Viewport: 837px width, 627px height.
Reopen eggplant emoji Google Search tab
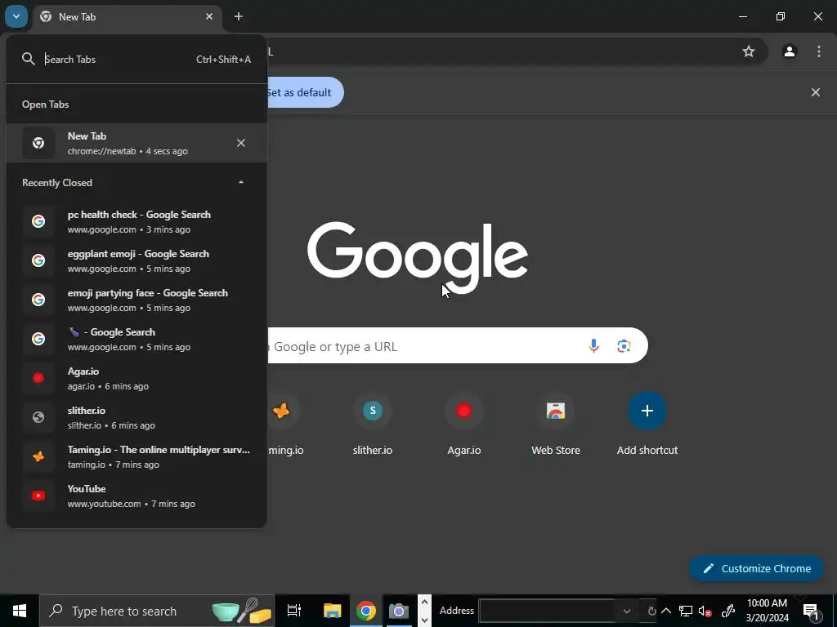pyautogui.click(x=137, y=260)
